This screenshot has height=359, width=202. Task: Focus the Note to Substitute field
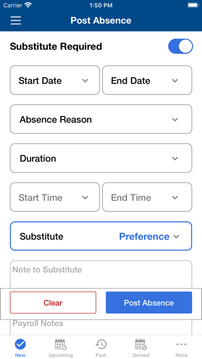click(x=101, y=274)
